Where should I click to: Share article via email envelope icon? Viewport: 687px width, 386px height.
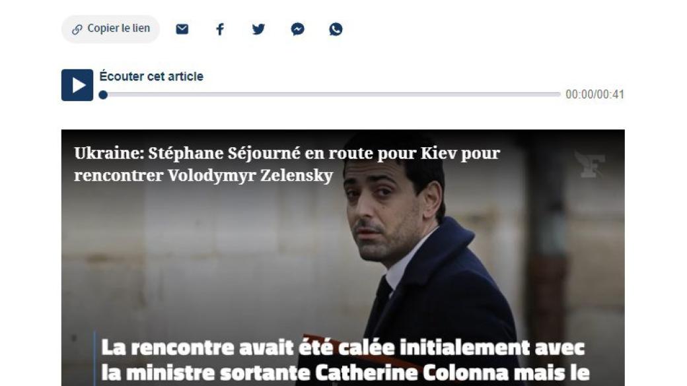pos(182,29)
